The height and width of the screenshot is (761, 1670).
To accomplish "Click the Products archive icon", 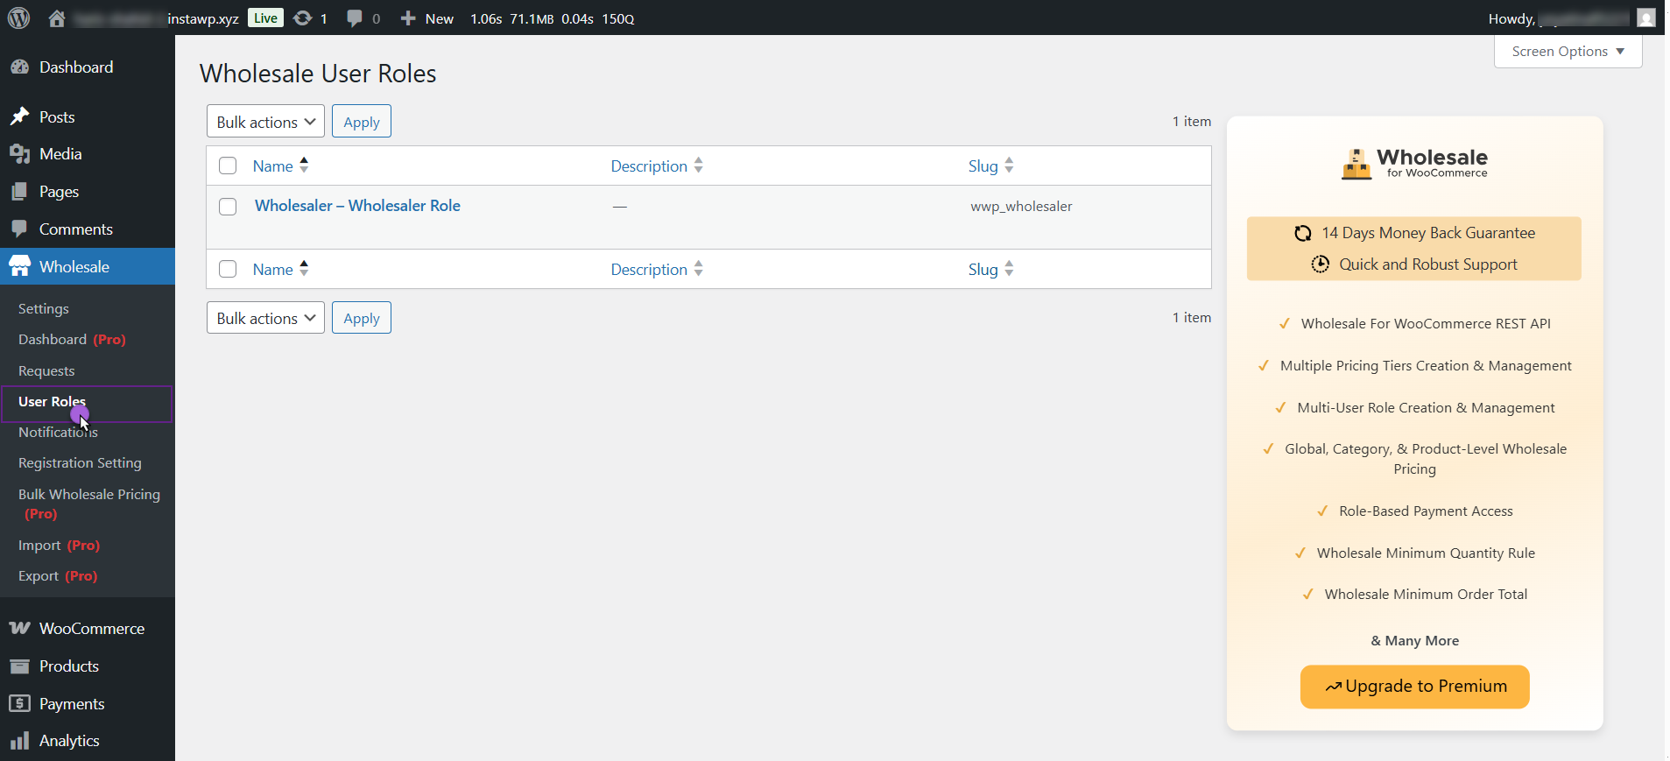I will (x=20, y=666).
